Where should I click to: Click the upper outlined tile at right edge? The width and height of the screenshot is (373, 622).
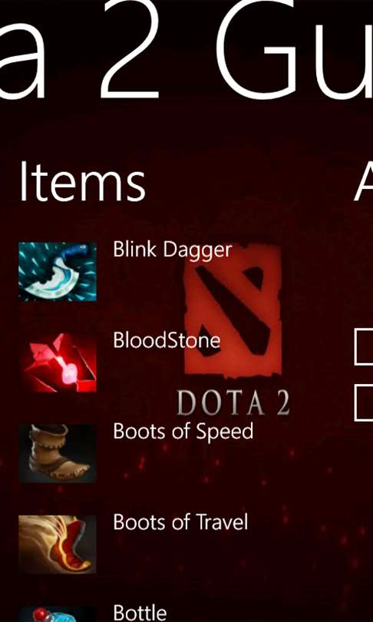pyautogui.click(x=364, y=348)
